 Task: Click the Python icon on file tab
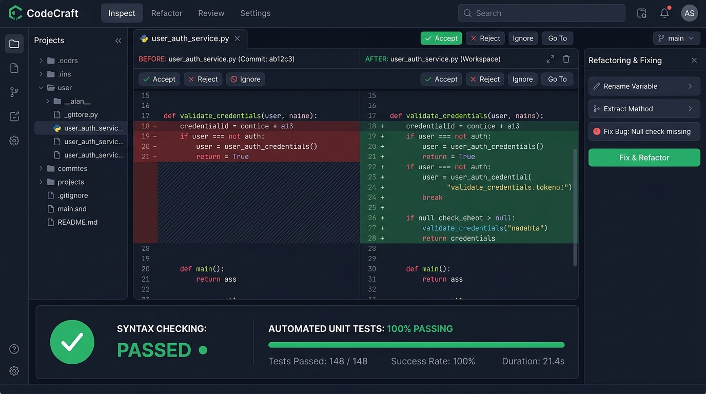pyautogui.click(x=144, y=38)
